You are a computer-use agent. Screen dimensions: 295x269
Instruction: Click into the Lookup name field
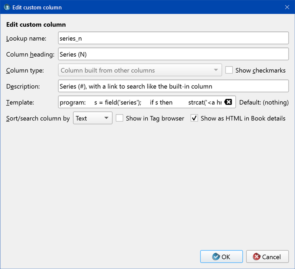(173, 38)
